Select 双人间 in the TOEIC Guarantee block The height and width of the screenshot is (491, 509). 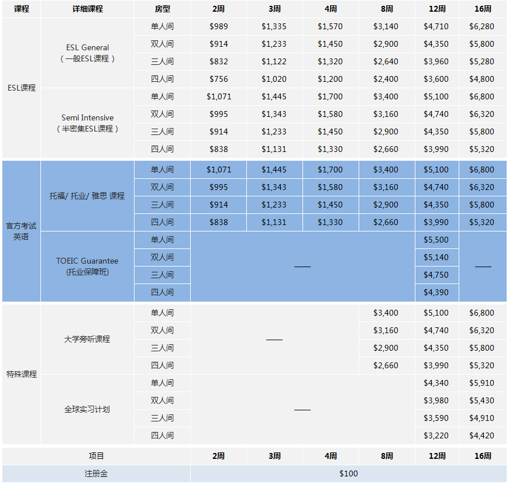(x=162, y=257)
